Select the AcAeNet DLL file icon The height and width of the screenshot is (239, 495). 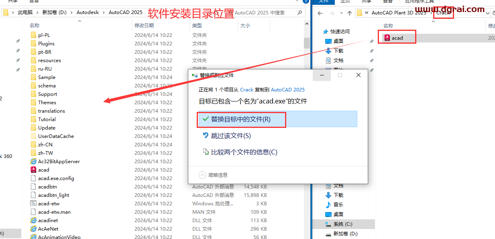pyautogui.click(x=33, y=229)
